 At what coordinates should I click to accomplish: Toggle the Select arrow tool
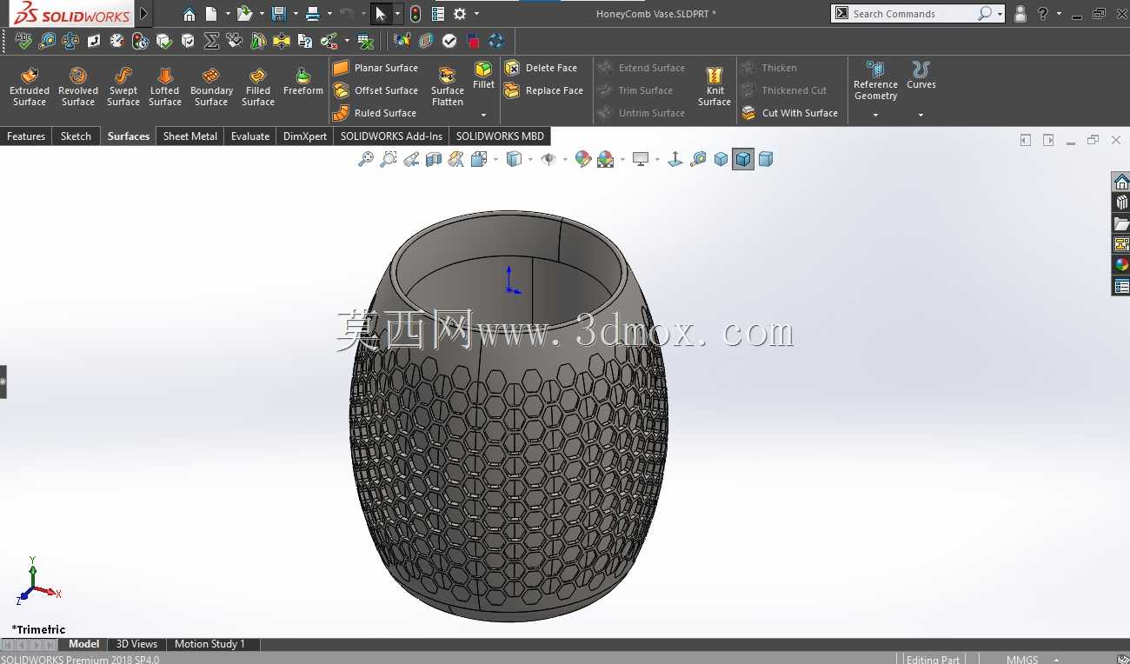380,14
